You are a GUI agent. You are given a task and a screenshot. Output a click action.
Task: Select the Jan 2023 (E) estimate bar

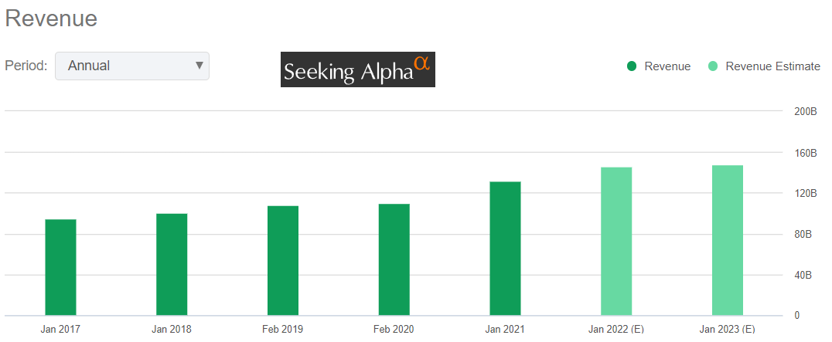(728, 240)
